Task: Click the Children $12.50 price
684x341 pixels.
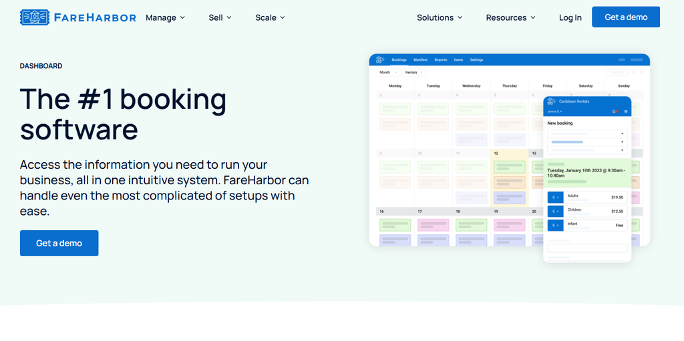Action: pos(617,211)
